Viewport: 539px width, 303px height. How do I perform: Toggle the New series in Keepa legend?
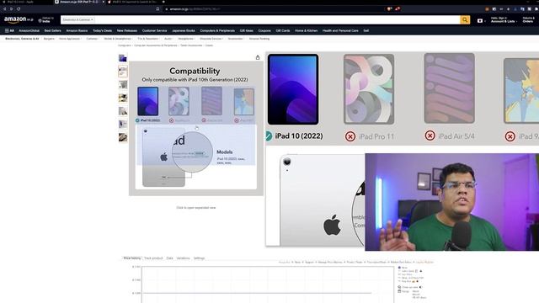click(403, 268)
